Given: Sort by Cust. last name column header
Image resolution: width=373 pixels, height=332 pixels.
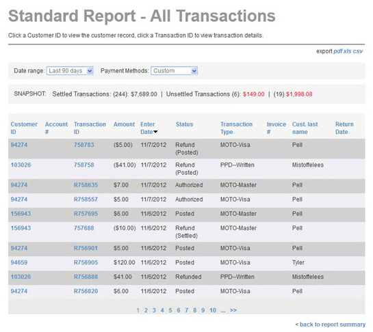Looking at the screenshot, I should point(305,128).
